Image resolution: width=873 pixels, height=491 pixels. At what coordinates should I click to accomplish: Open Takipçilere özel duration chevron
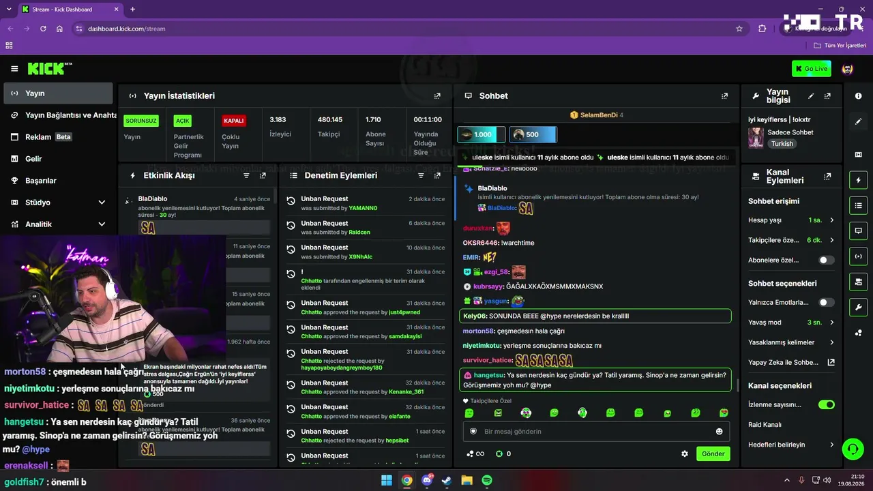(x=831, y=240)
